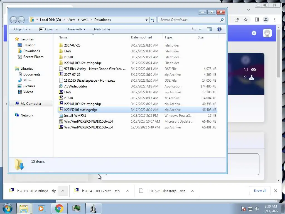The width and height of the screenshot is (285, 214).
Task: Open Explorer help question mark icon
Action: coord(219,29)
